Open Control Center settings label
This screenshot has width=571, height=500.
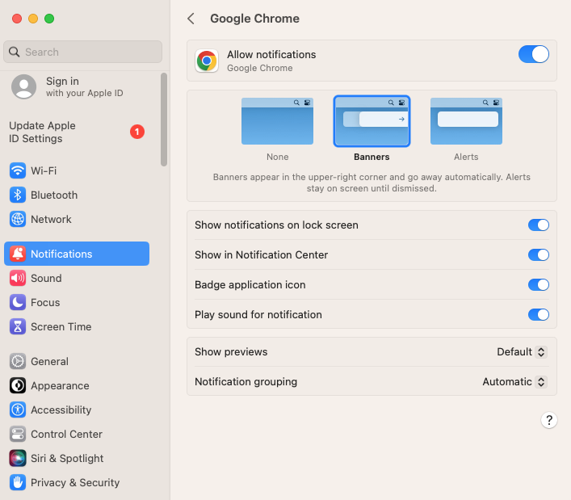pos(67,434)
